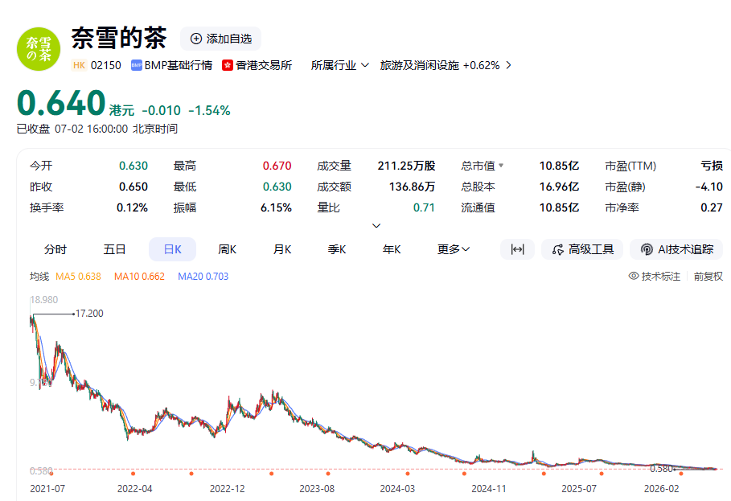Expand more stats with chevron below table
Viewport: 731px width, 501px height.
[x=376, y=225]
